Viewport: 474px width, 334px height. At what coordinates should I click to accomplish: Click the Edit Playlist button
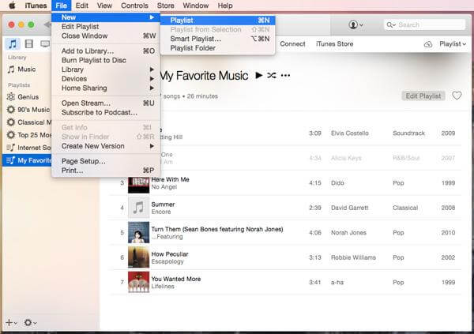pyautogui.click(x=423, y=96)
